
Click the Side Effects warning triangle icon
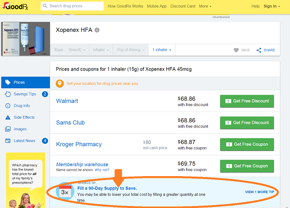click(x=8, y=117)
